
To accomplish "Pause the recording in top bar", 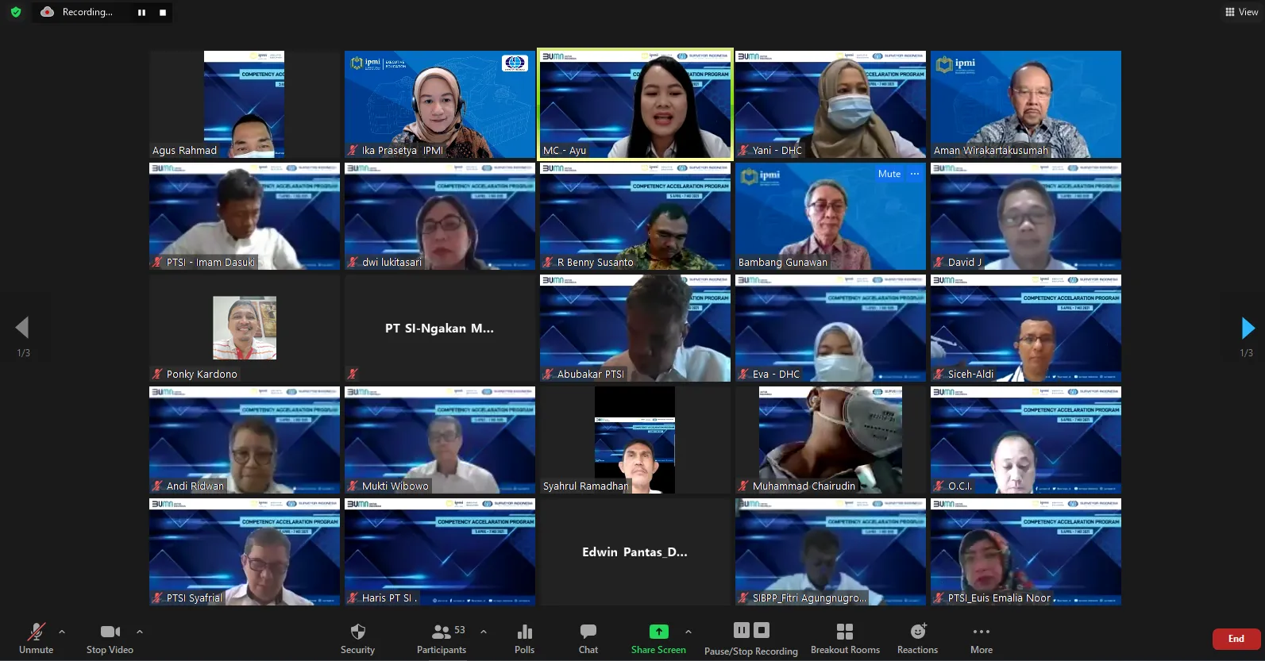I will [x=141, y=12].
